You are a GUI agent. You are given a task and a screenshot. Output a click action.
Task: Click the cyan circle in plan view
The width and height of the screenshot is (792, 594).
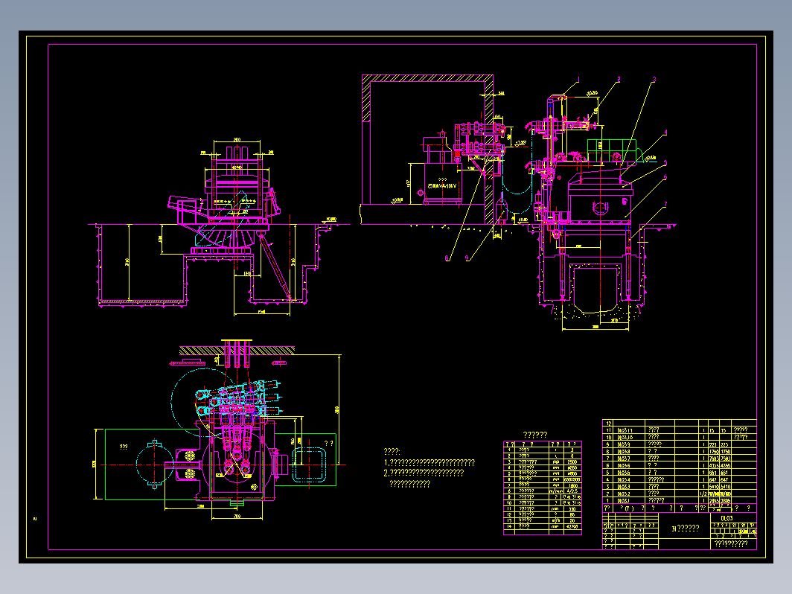click(x=202, y=400)
